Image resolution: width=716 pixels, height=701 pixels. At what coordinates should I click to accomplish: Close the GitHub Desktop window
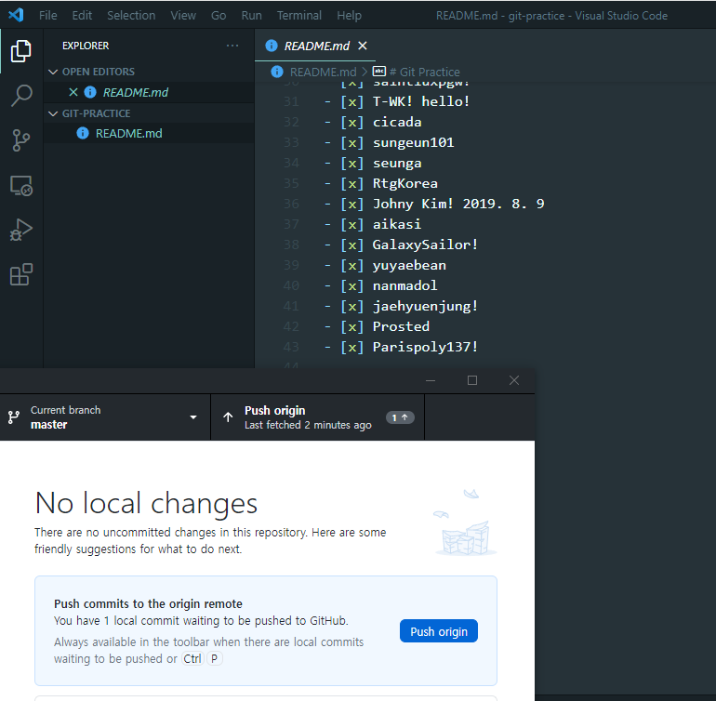[514, 380]
